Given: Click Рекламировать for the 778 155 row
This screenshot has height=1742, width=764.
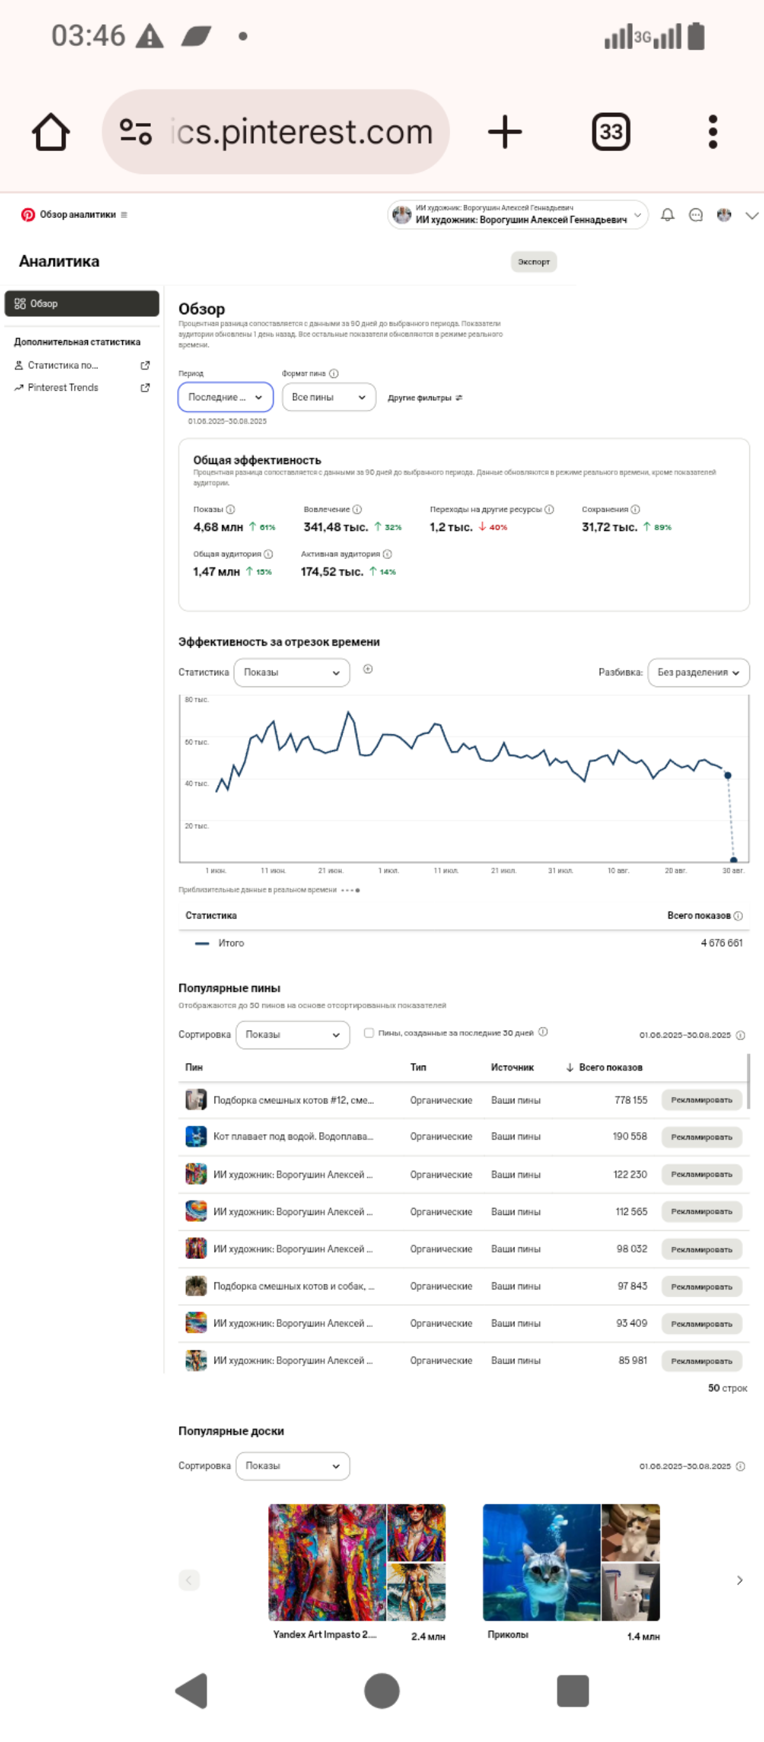Looking at the screenshot, I should (x=701, y=1100).
